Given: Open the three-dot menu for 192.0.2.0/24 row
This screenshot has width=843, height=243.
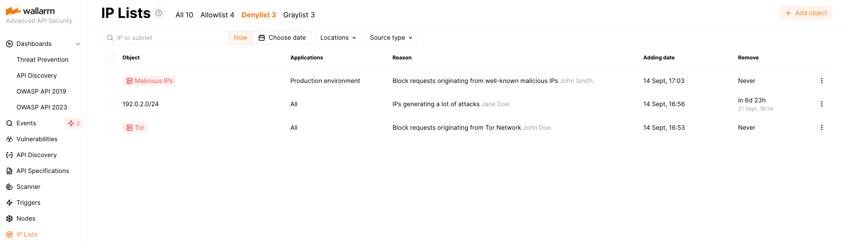Looking at the screenshot, I should coord(822,104).
